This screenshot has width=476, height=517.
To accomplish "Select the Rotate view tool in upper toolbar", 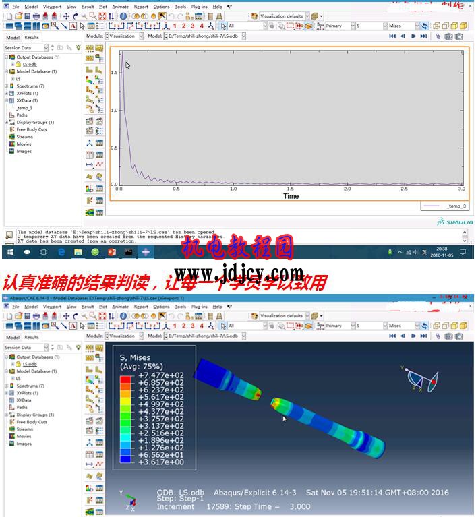I will (76, 16).
